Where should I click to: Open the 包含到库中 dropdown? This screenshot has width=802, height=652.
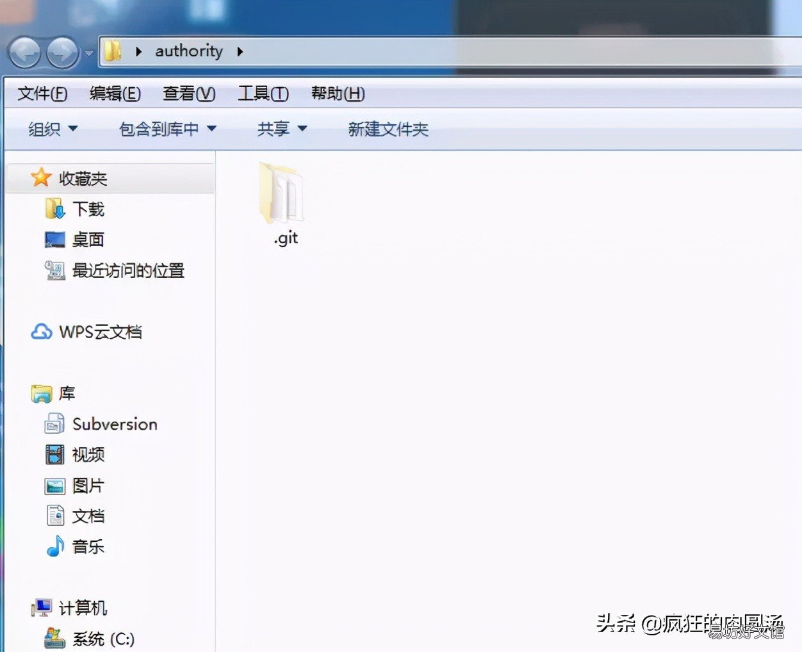(x=168, y=129)
